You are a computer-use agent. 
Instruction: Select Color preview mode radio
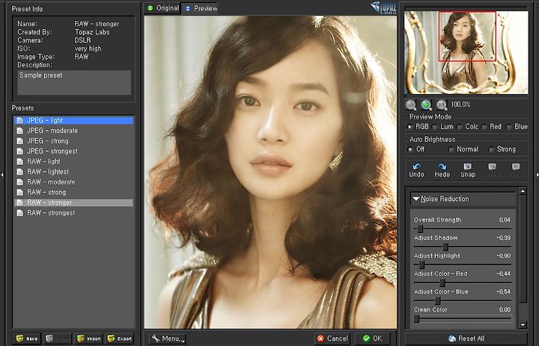coord(459,126)
